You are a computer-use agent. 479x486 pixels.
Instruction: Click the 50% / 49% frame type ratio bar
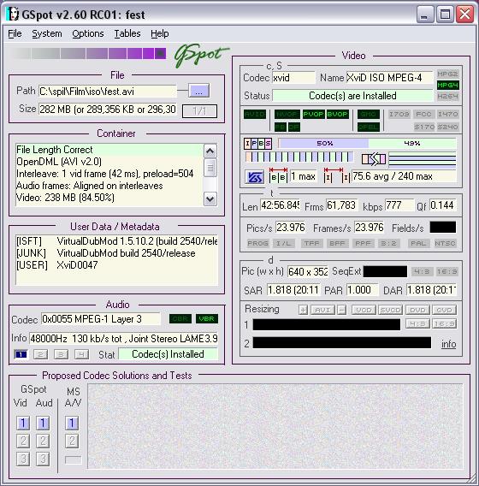click(x=367, y=143)
